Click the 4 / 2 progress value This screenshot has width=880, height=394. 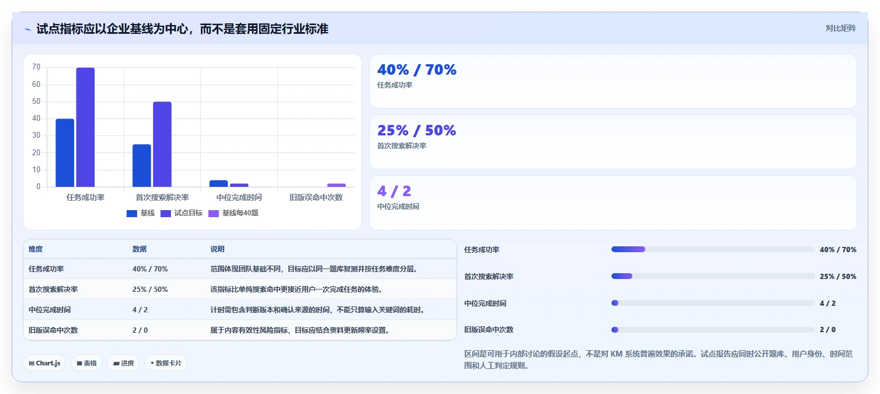coord(827,304)
